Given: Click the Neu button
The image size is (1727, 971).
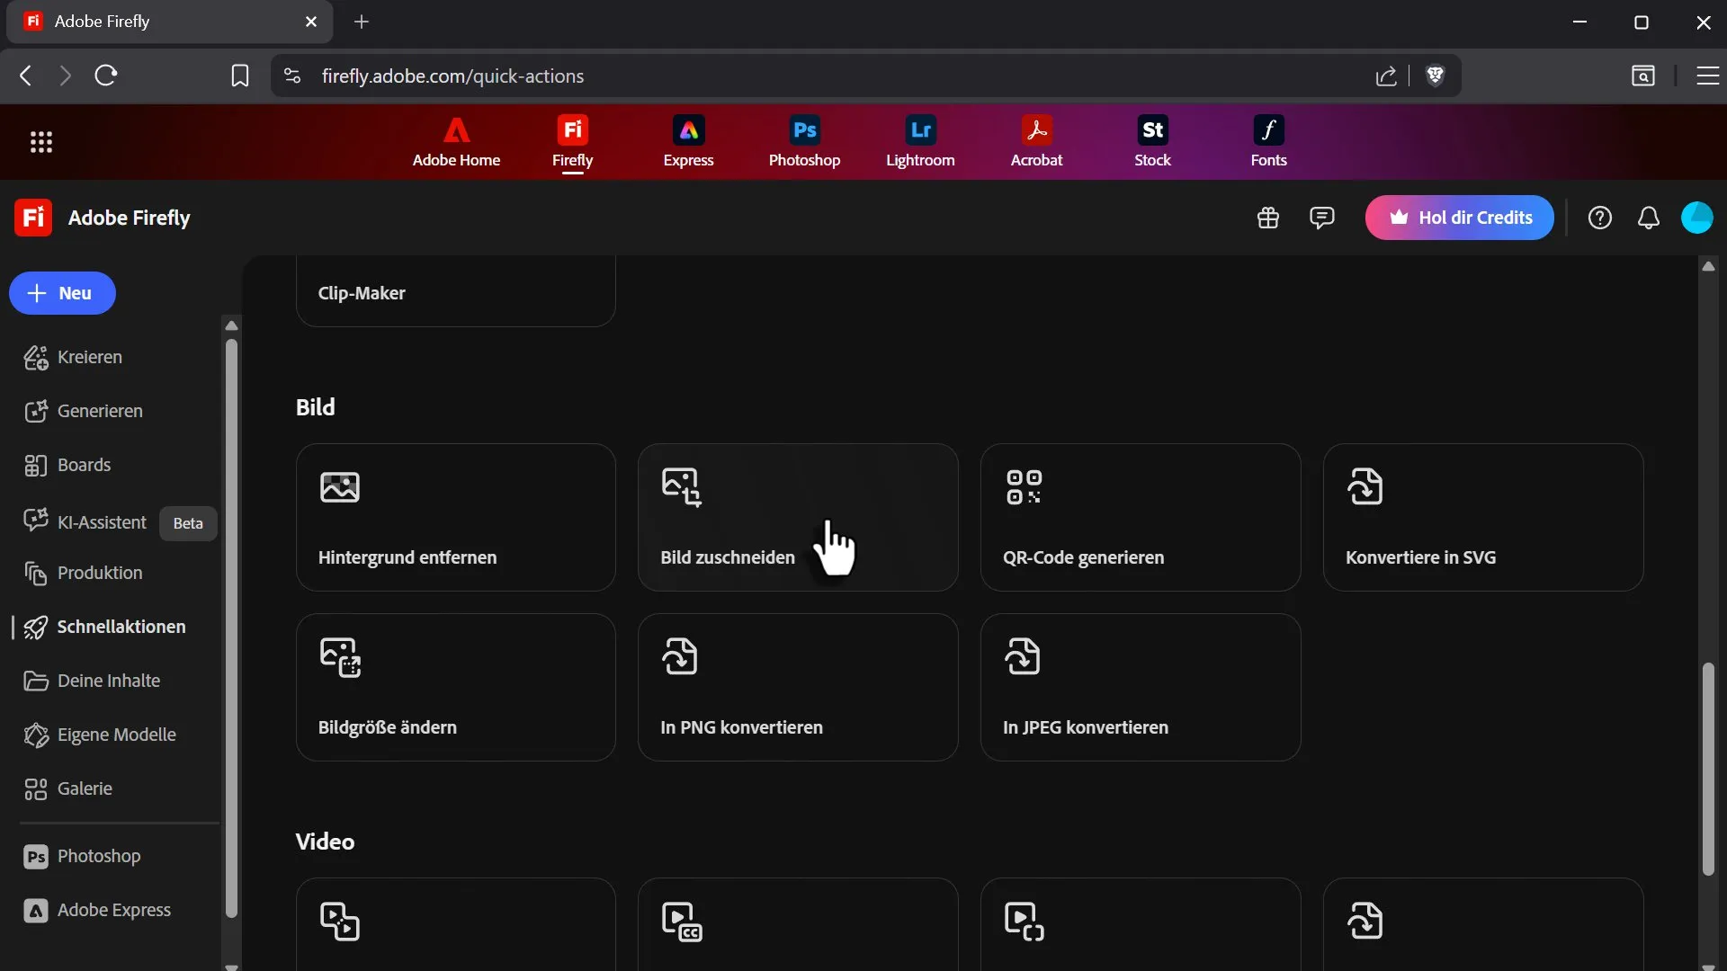Looking at the screenshot, I should point(62,293).
